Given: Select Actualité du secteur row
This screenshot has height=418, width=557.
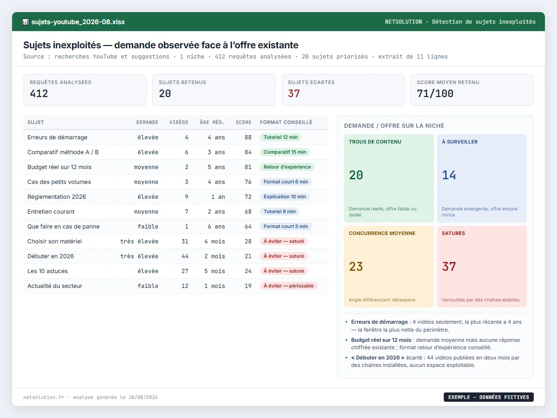Looking at the screenshot, I should point(175,286).
